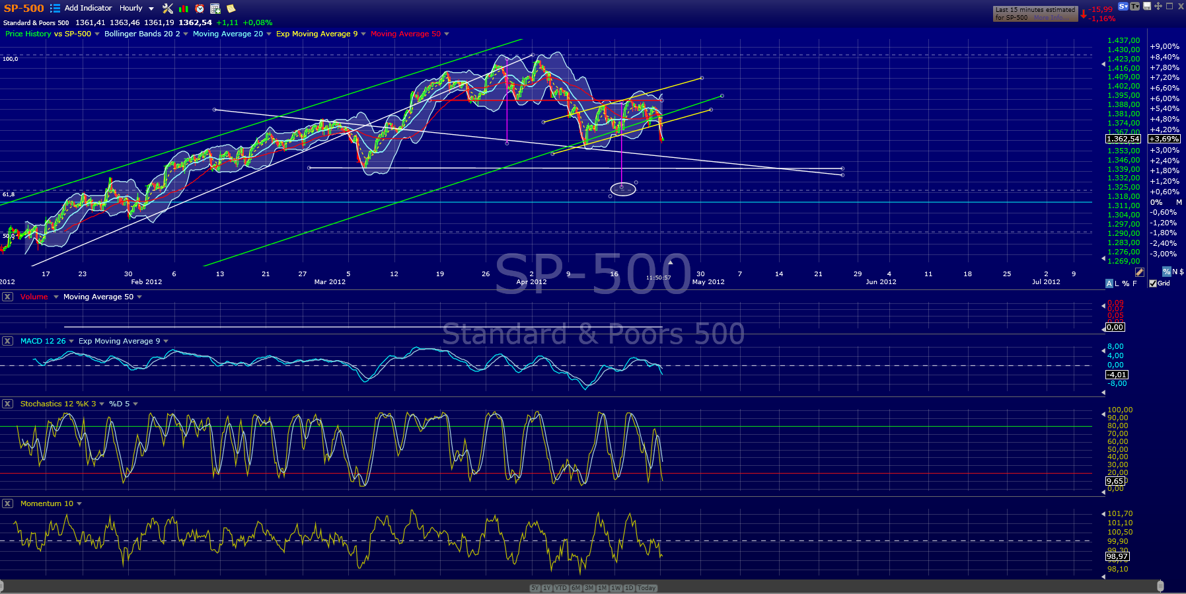
Task: Click the right handle of the time scrollbar
Action: [1160, 586]
